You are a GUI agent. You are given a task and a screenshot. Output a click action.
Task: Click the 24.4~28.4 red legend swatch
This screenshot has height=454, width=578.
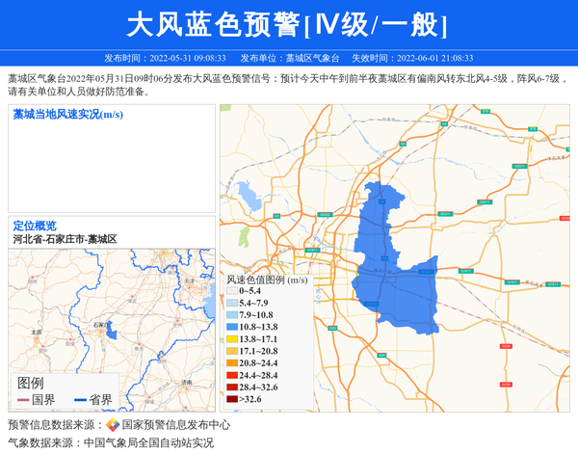pos(231,375)
